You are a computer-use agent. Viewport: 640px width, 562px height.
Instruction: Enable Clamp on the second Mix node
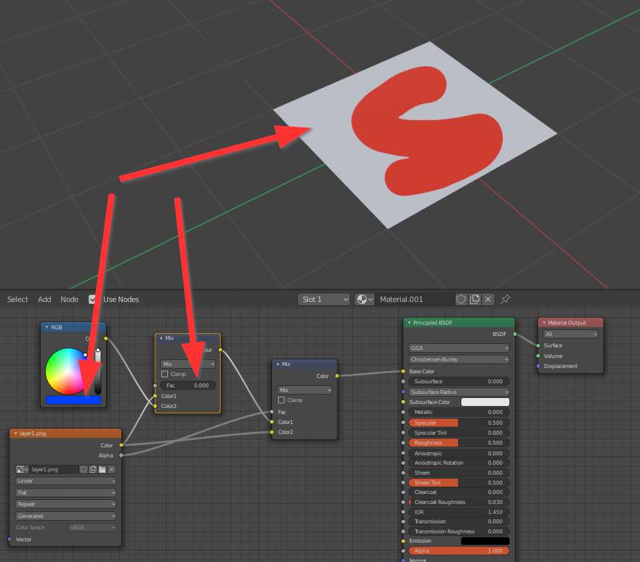[x=281, y=400]
